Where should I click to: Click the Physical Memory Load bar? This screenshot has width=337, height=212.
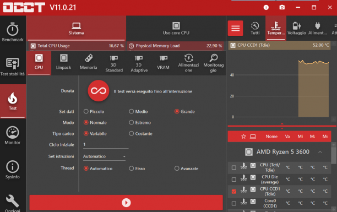(x=175, y=46)
